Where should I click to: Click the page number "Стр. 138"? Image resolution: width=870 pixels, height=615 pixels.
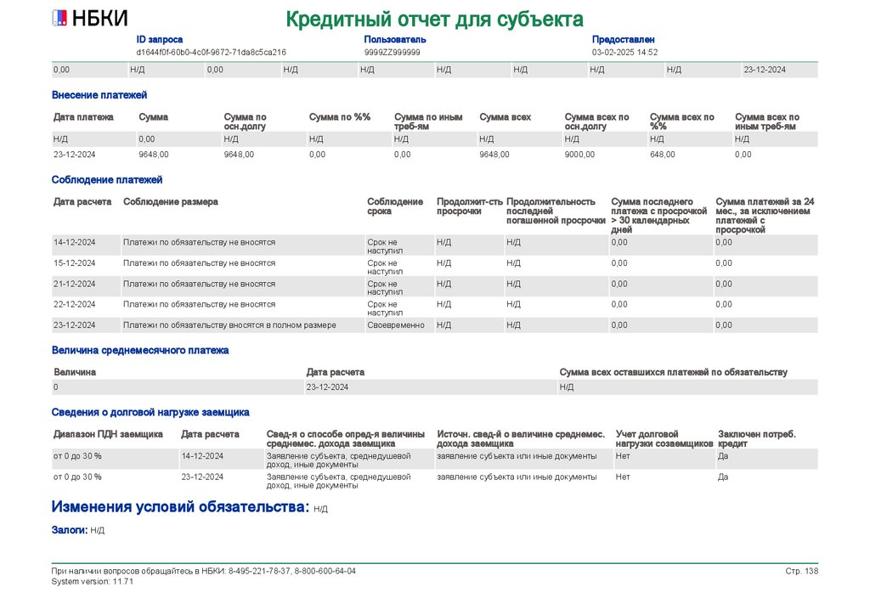tap(802, 571)
